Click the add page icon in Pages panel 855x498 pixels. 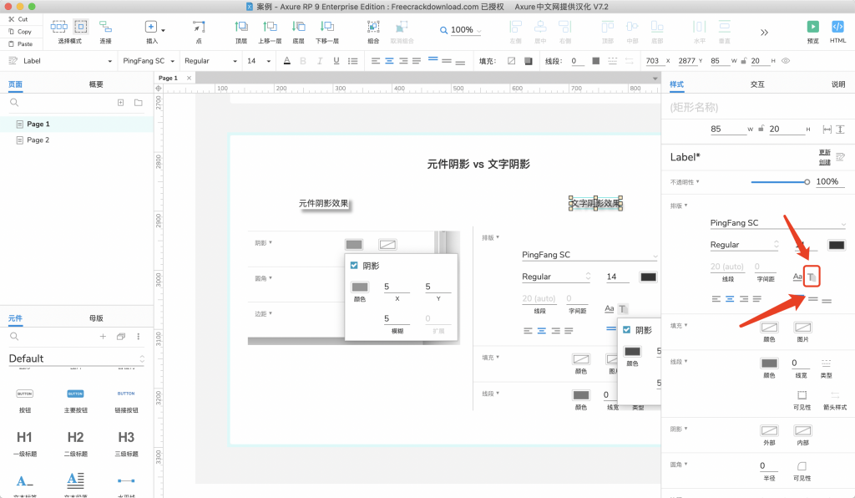tap(120, 103)
